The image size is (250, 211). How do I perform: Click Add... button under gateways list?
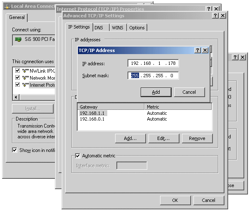130,138
